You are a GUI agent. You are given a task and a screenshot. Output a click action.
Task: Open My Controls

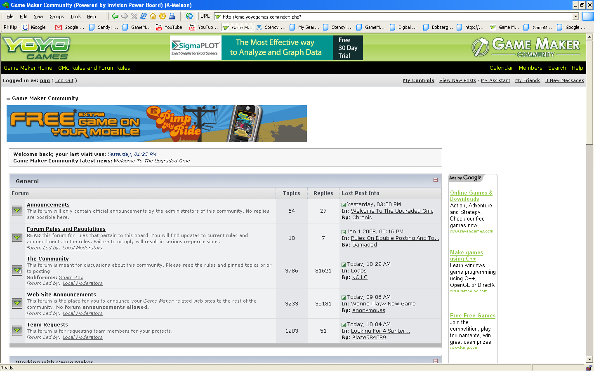tap(418, 80)
